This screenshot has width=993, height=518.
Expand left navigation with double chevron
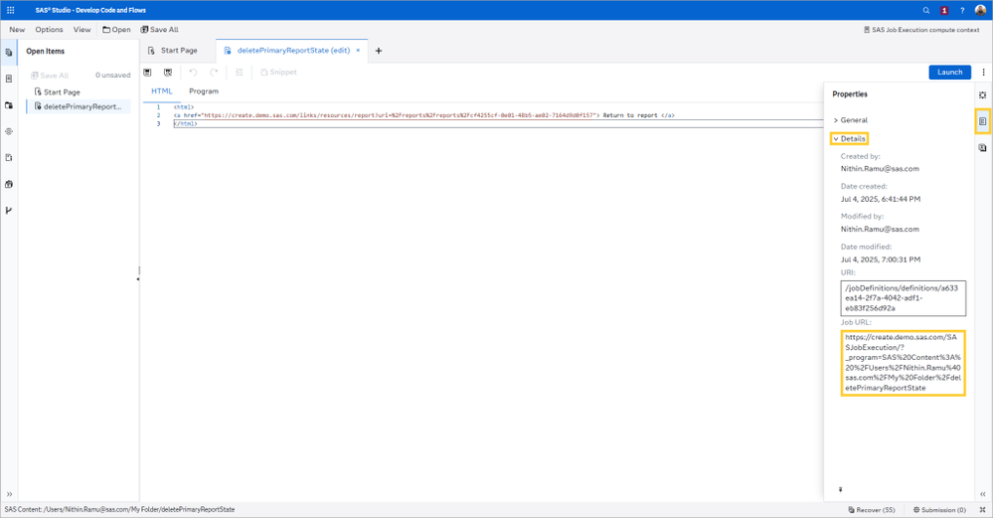point(9,494)
